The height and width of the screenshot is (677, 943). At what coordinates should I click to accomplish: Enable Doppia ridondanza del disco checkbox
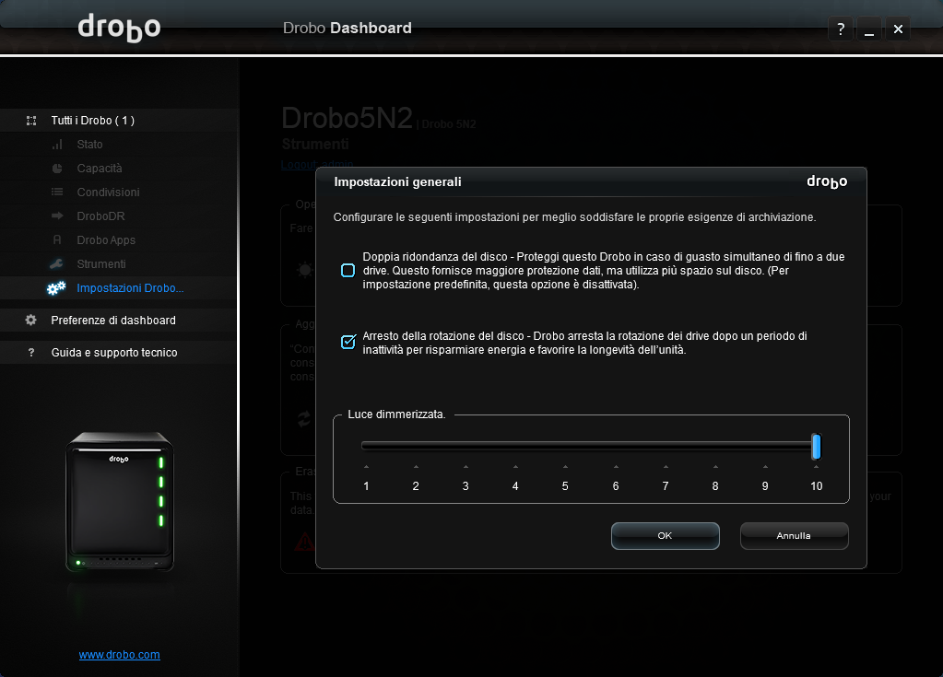tap(348, 271)
